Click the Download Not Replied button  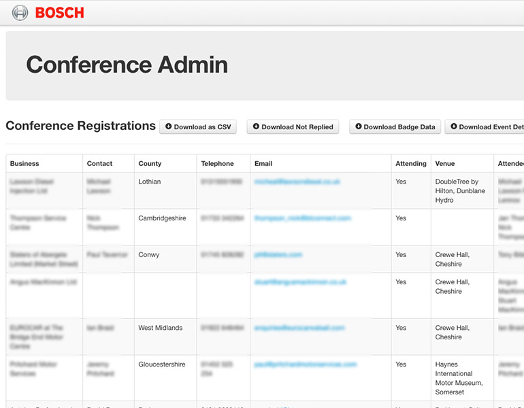tap(293, 127)
